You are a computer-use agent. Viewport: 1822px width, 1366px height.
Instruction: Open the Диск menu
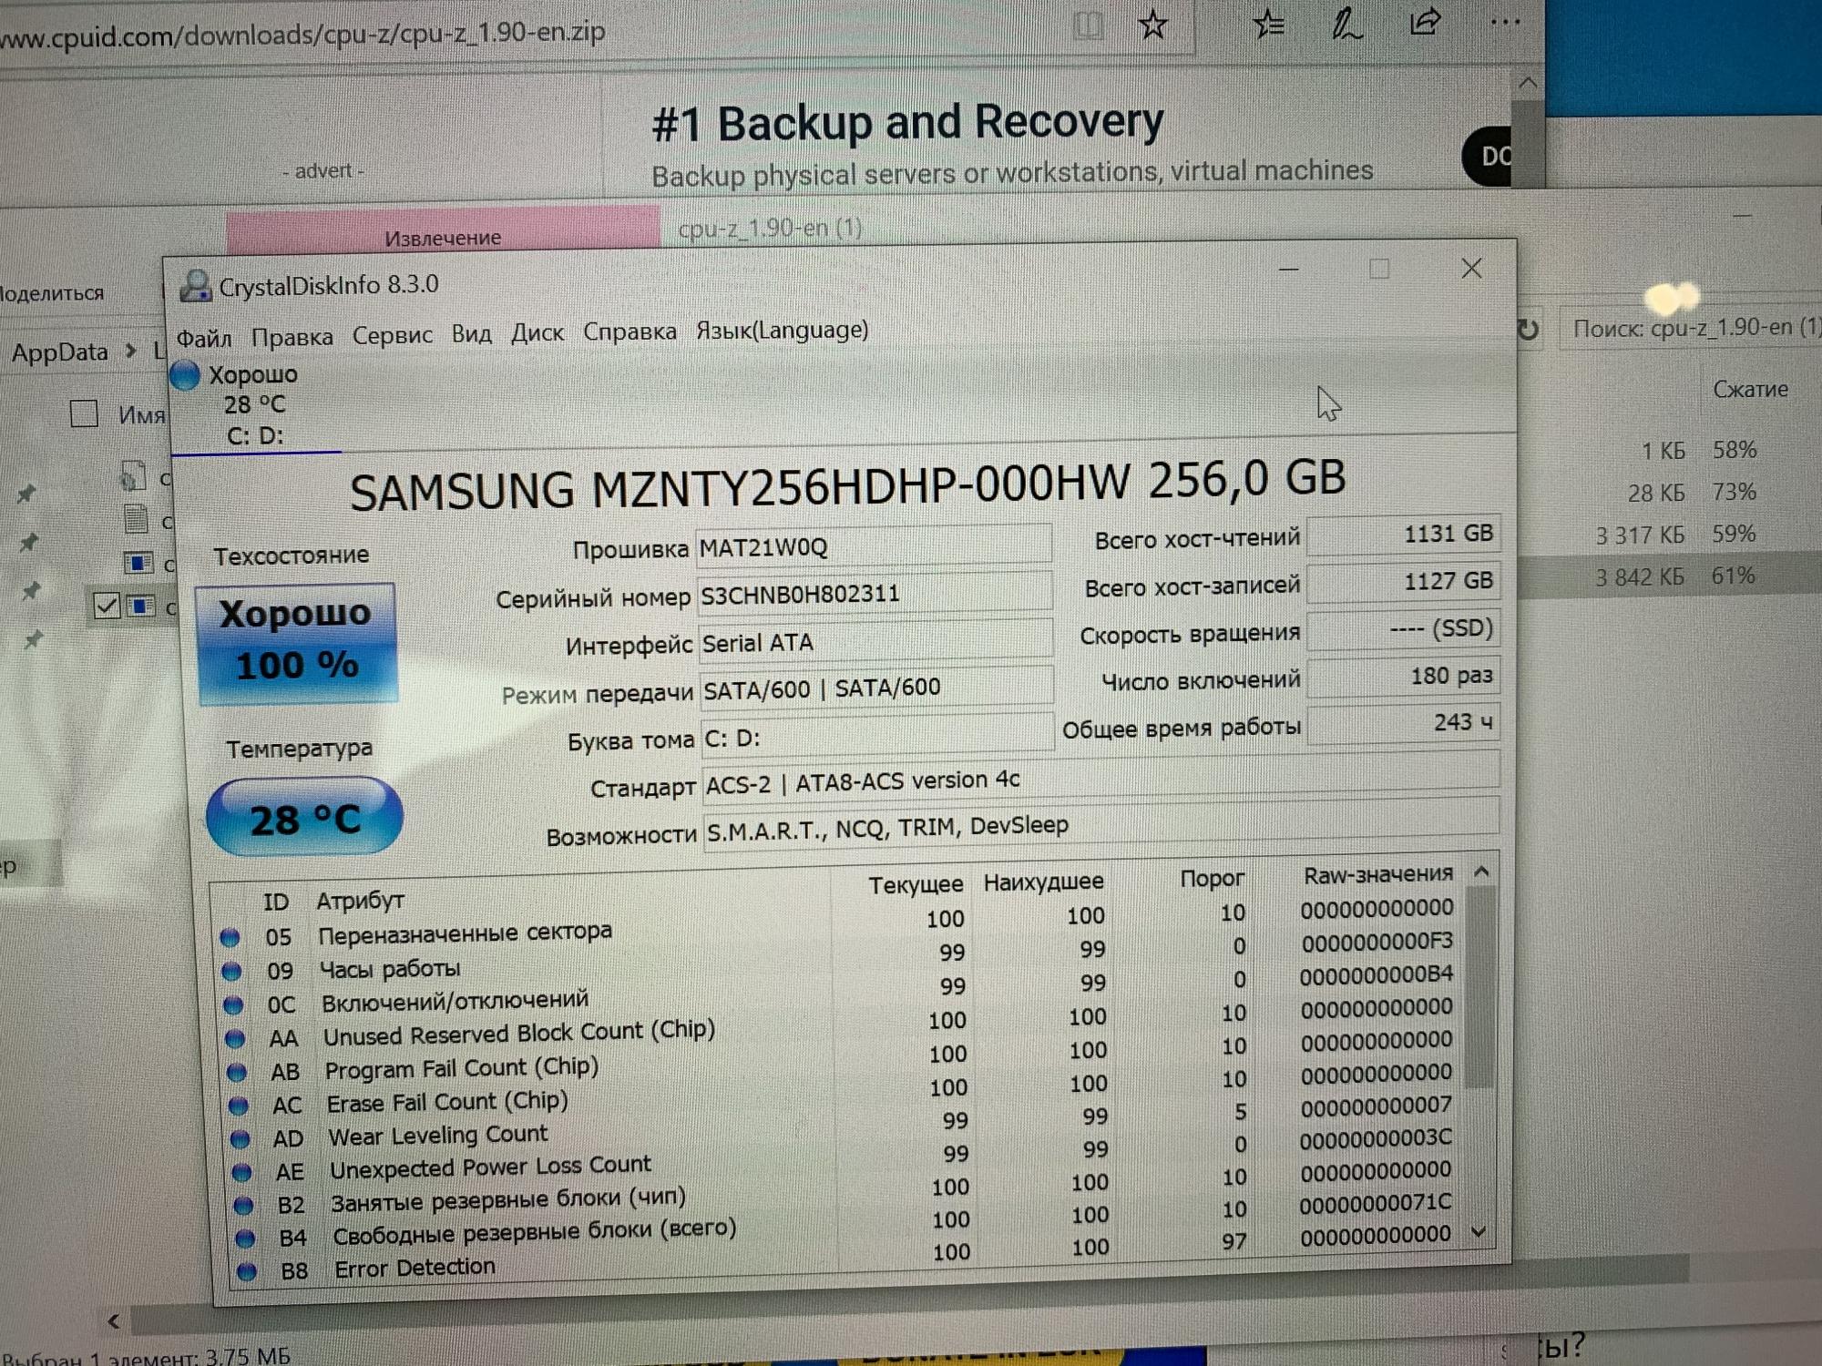tap(537, 334)
